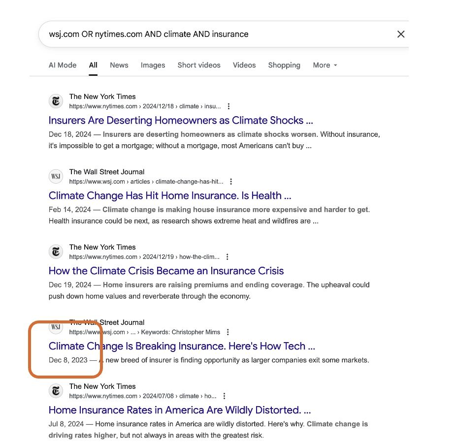Switch to Short videos tab

click(x=199, y=65)
